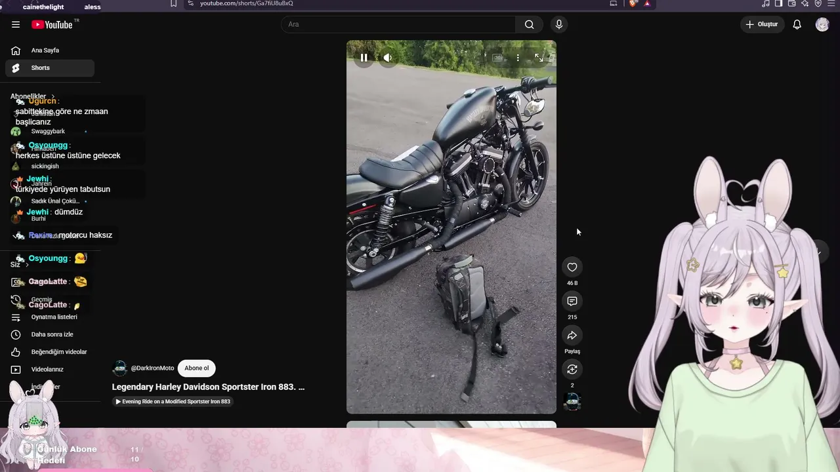
Task: Click the next Short preview below the player
Action: 451,424
